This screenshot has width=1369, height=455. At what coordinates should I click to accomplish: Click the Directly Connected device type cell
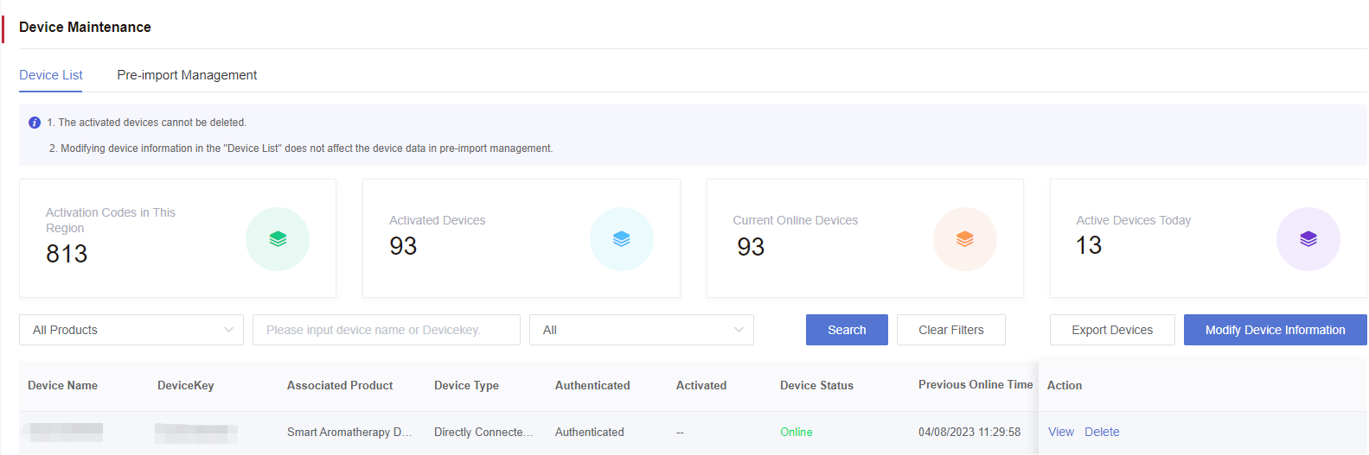tap(483, 432)
